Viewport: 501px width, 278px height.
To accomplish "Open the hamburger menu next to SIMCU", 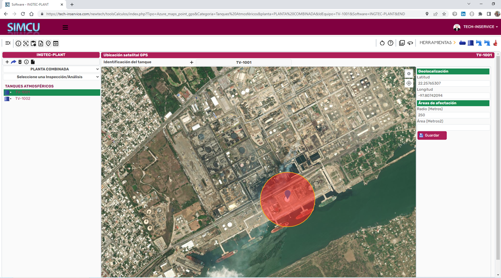I will point(65,28).
